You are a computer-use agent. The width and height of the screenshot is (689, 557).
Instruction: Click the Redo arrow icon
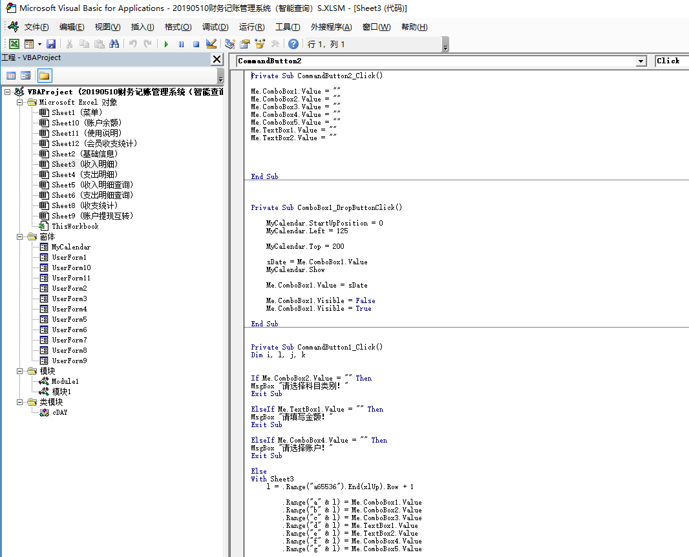[x=147, y=44]
